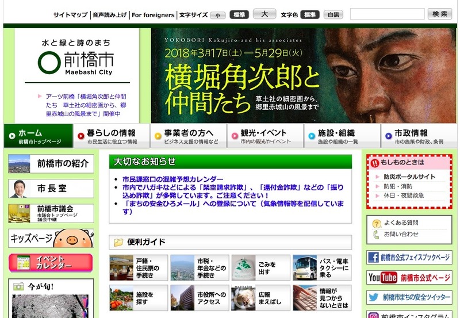Set text size to 大 (large)

tap(264, 14)
